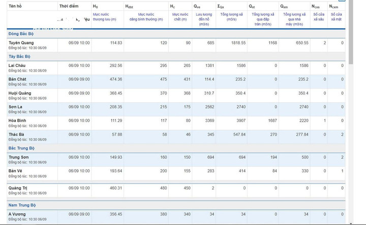Open the Quảng Trị reservoir entry
The width and height of the screenshot is (366, 225).
pyautogui.click(x=18, y=188)
